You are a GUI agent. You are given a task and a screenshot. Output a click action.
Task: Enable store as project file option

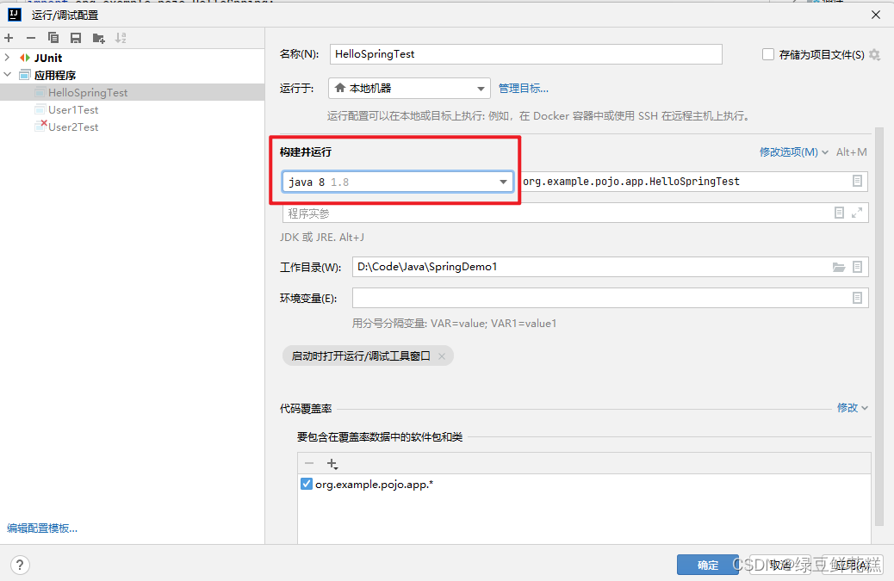(x=767, y=54)
